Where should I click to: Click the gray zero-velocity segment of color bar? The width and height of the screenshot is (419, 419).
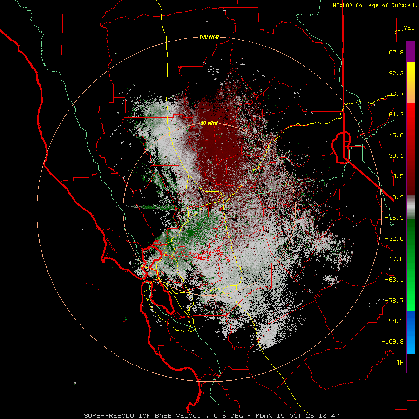pyautogui.click(x=411, y=207)
